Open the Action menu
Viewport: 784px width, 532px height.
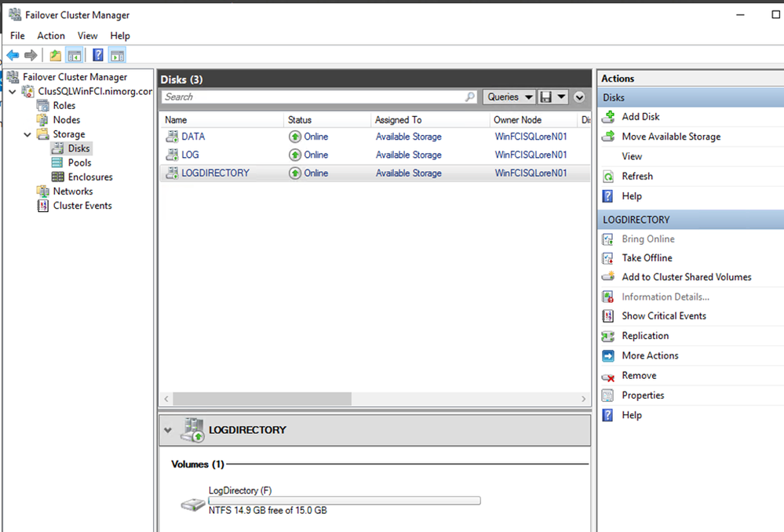(51, 36)
